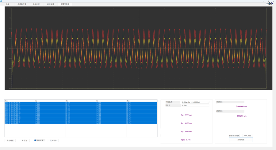Open the settings gear icon at top right
Screen dimensions: 276x150
pyautogui.click(x=267, y=4)
